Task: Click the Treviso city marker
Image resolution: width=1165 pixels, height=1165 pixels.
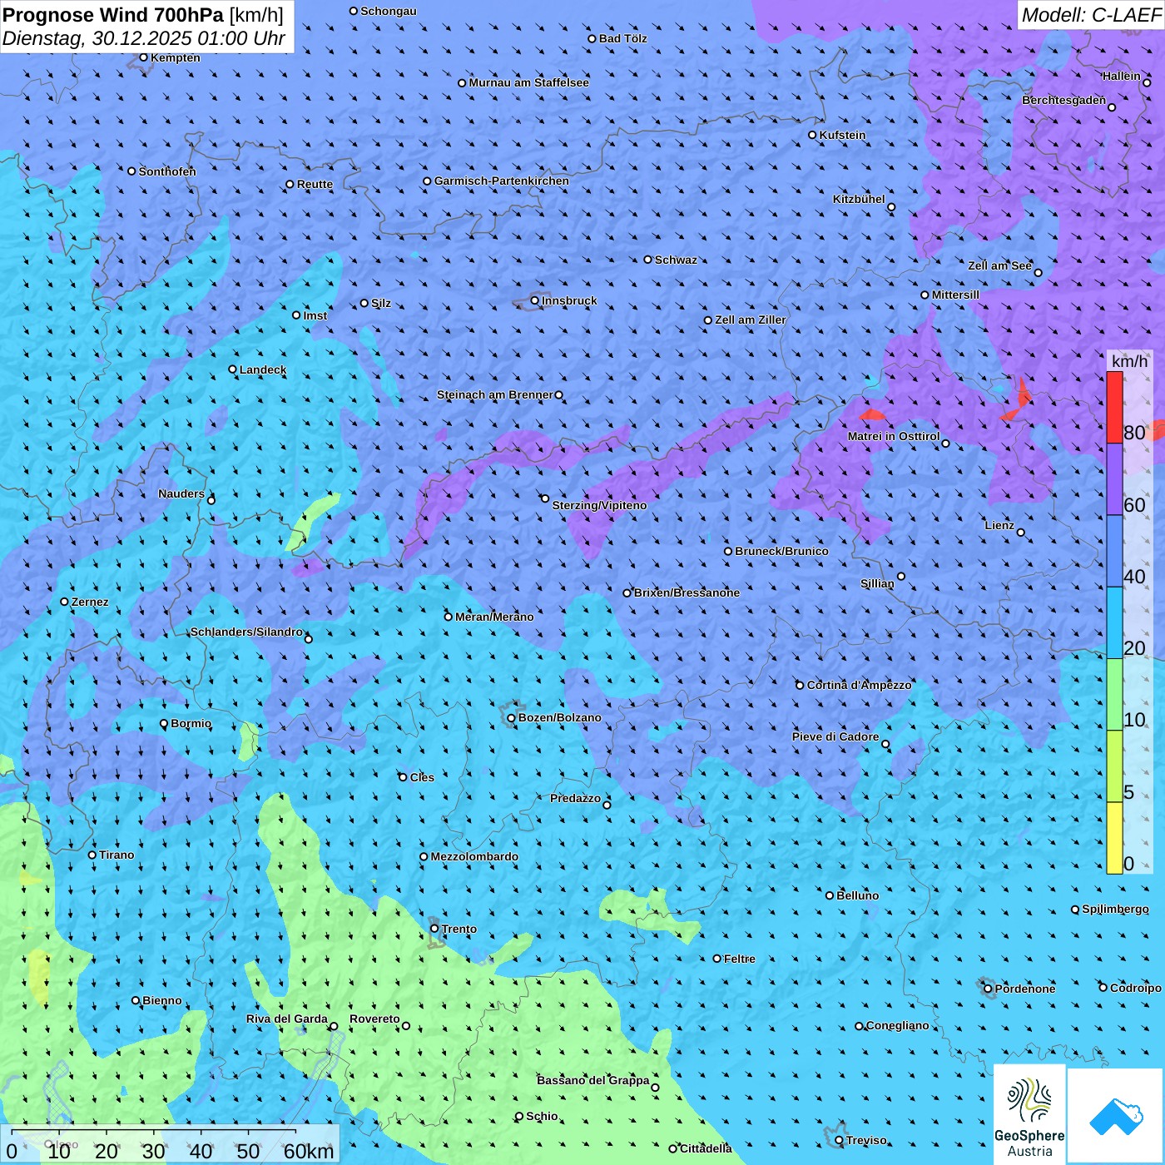Action: (839, 1140)
